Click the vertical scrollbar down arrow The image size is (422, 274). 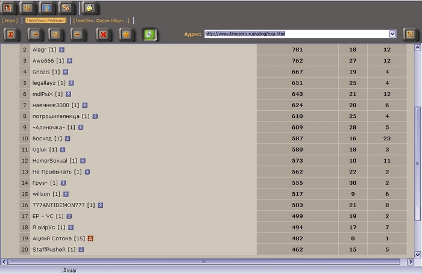coord(417,254)
